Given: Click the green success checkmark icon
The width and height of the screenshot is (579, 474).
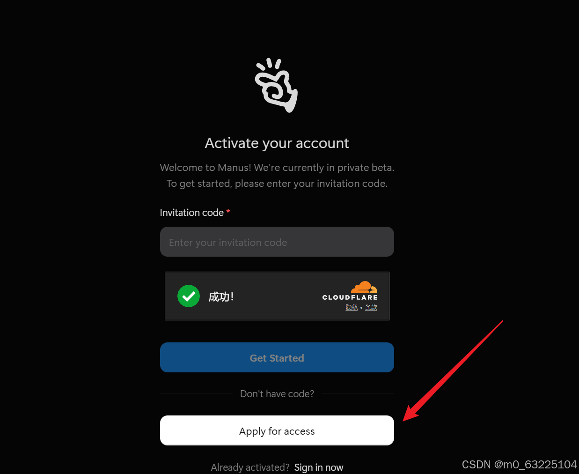Looking at the screenshot, I should click(189, 296).
